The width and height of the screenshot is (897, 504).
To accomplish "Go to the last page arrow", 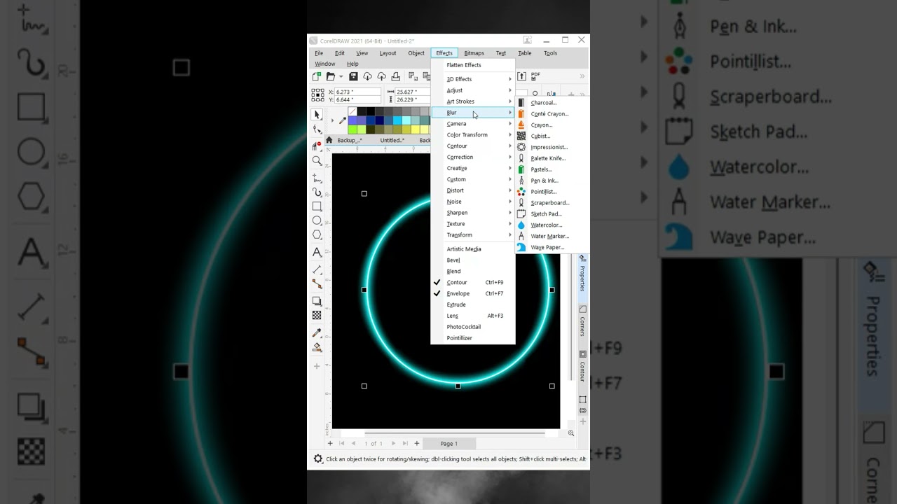I will tap(405, 443).
